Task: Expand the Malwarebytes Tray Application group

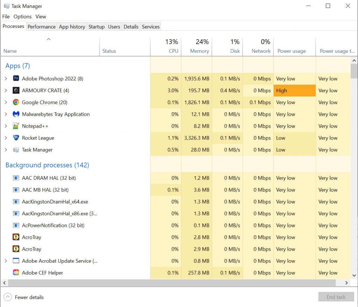Action: pyautogui.click(x=6, y=114)
